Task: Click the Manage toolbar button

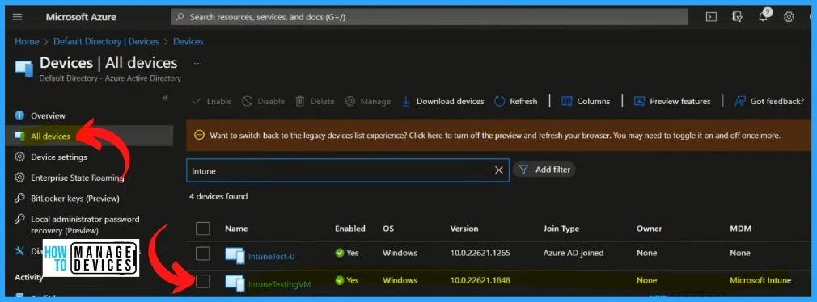Action: (368, 102)
